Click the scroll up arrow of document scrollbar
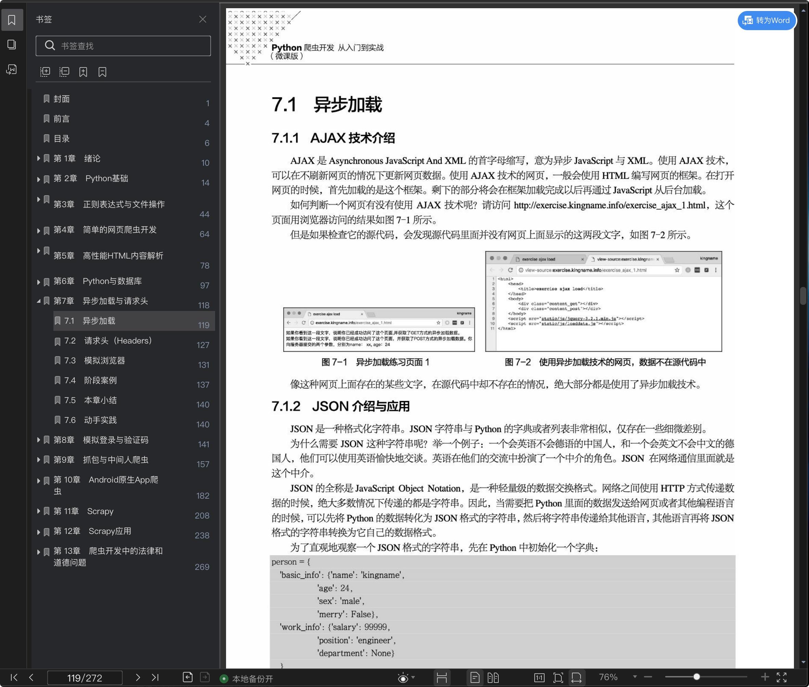Screen dimensions: 809x687 (x=803, y=11)
